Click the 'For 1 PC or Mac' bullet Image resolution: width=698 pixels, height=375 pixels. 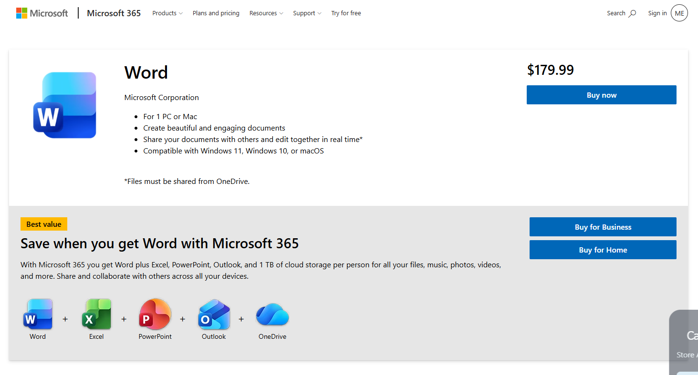170,117
